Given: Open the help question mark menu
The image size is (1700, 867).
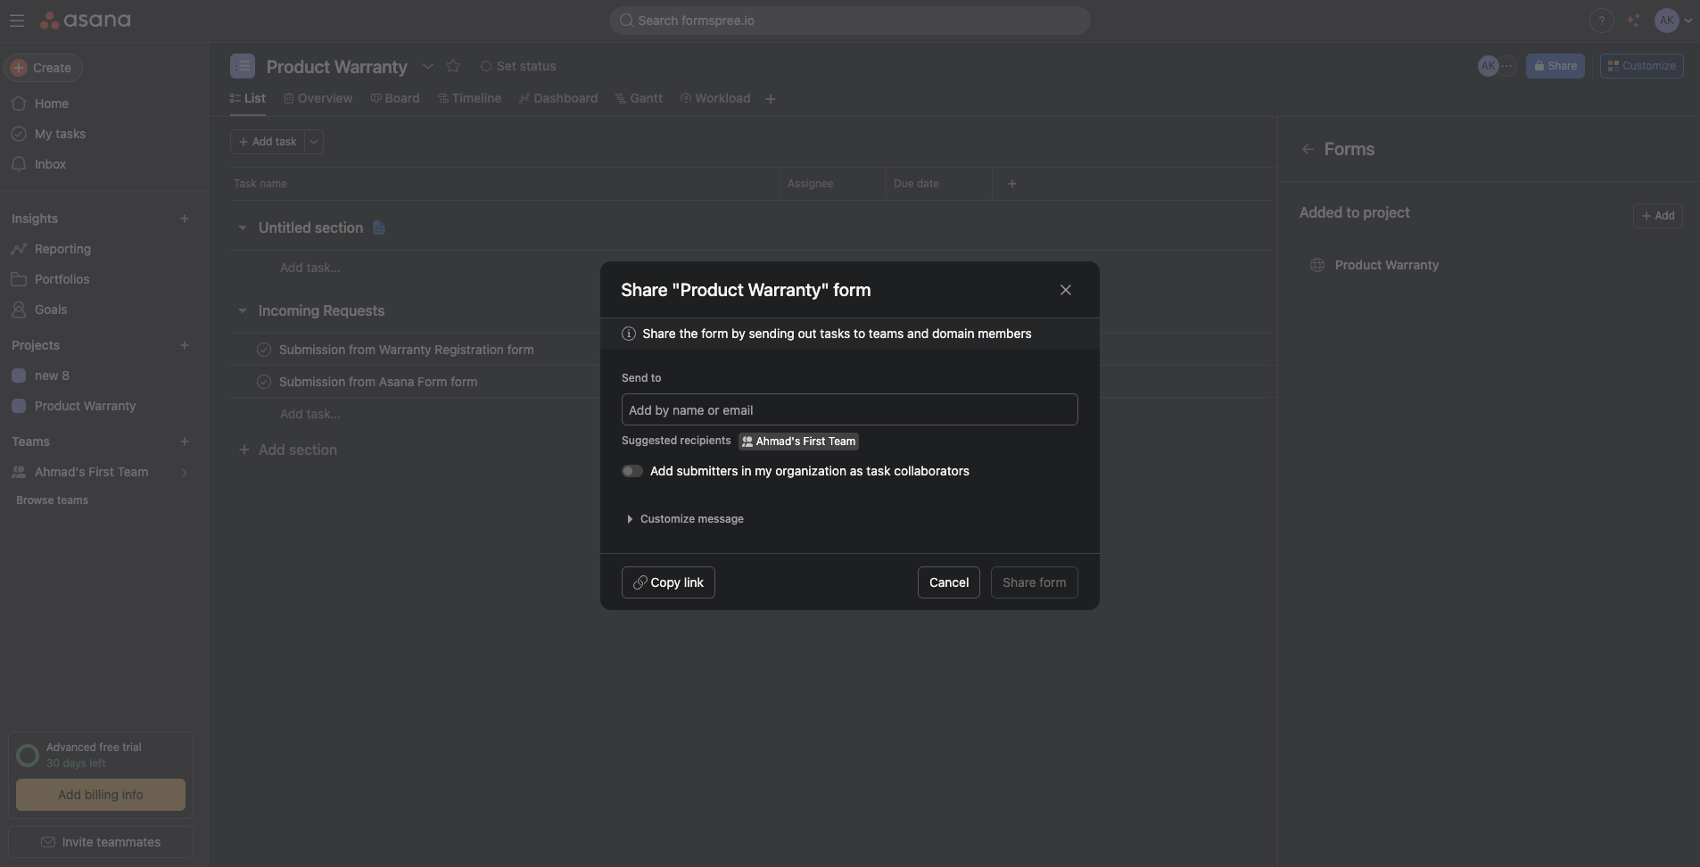Looking at the screenshot, I should (x=1601, y=20).
